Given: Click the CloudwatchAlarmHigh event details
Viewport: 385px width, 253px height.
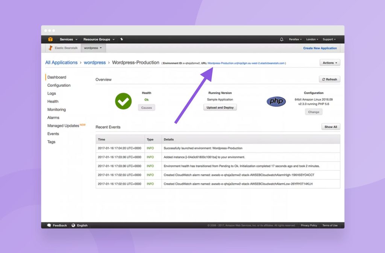Looking at the screenshot, I should 239,175.
